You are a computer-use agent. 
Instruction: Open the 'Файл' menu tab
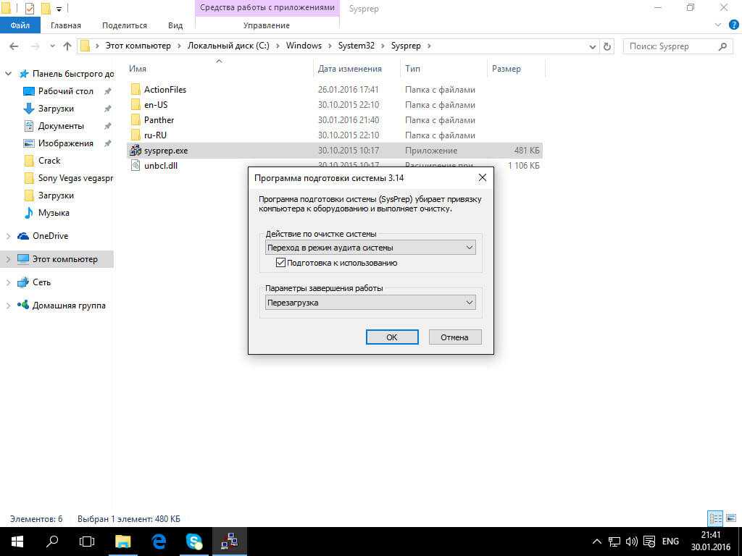click(x=20, y=25)
